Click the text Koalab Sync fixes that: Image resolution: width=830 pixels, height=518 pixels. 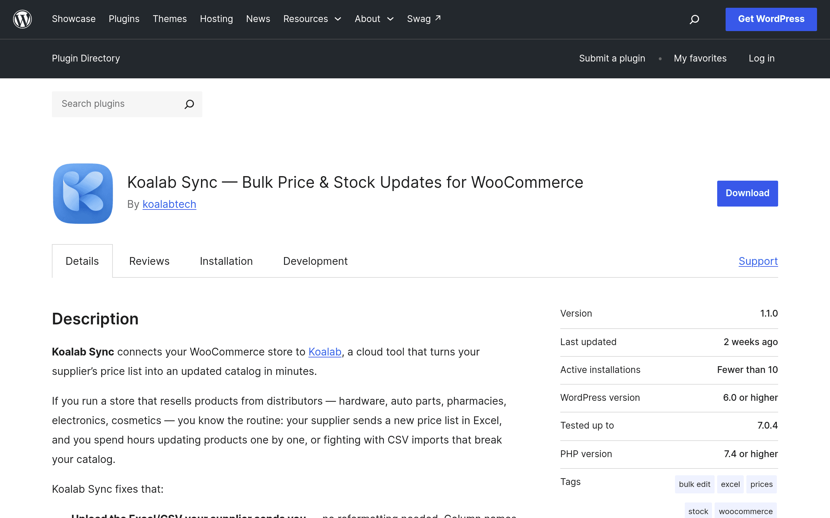click(x=108, y=489)
